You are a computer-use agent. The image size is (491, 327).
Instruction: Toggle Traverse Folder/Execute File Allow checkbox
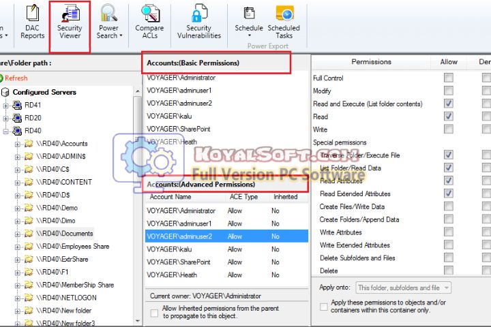click(449, 155)
